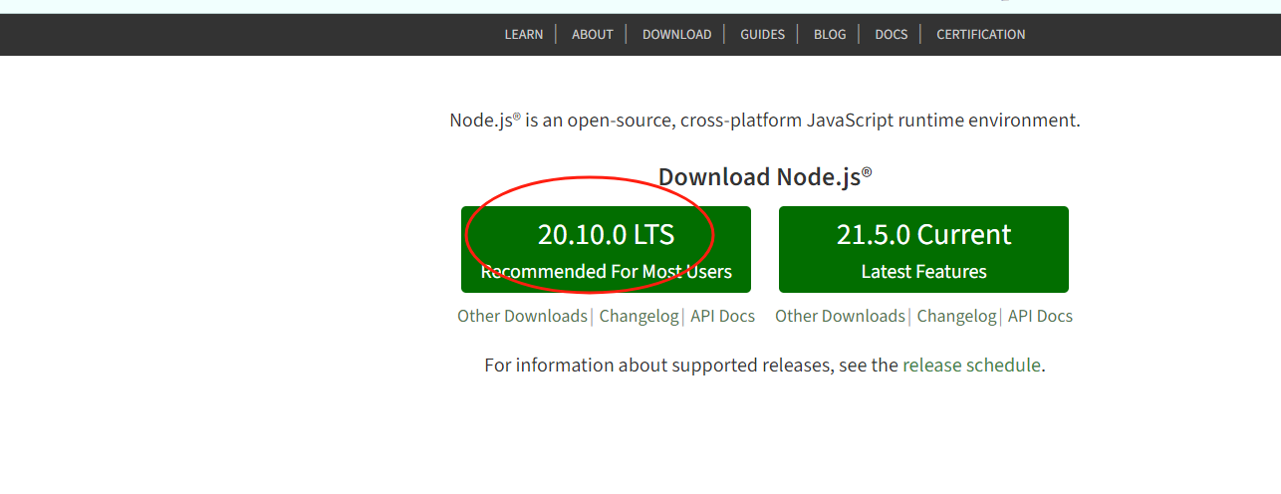Open the LEARN navigation item
Screen dimensions: 1281x494
click(x=524, y=34)
